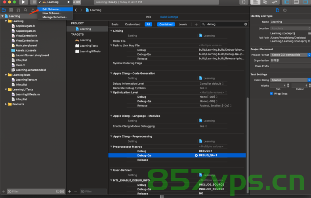Add a file via navigator plus button
This screenshot has height=198, width=311.
(4, 191)
